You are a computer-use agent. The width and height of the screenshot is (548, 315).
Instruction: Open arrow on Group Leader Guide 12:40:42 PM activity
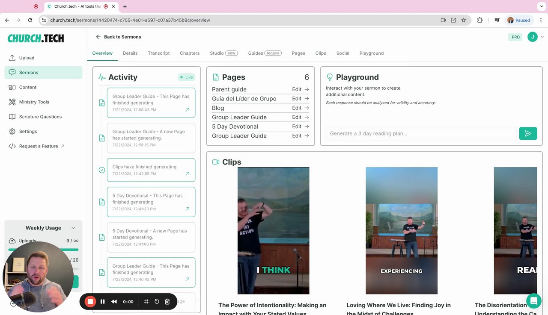tap(188, 280)
